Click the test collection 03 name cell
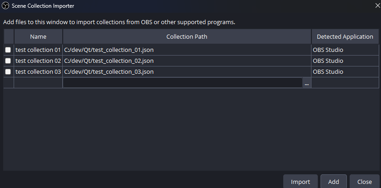 tap(38, 71)
